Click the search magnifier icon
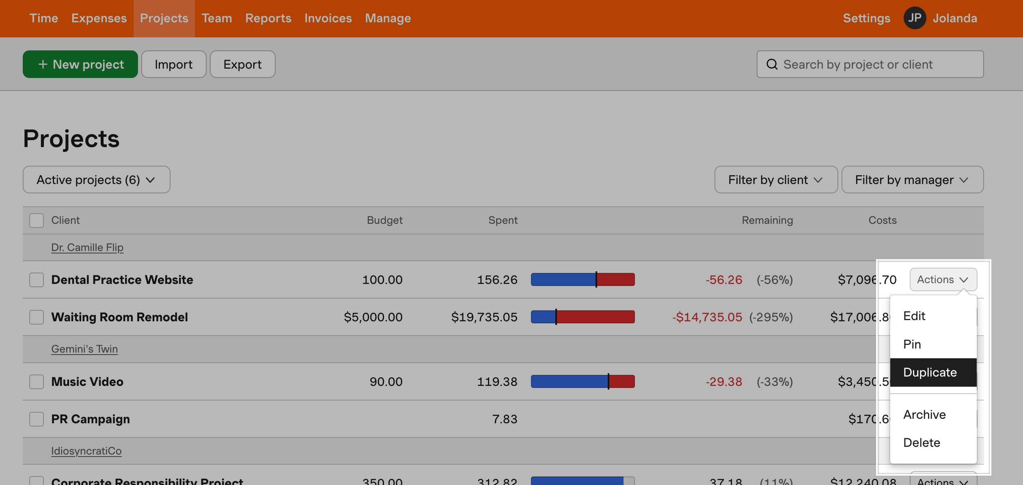The width and height of the screenshot is (1023, 485). tap(772, 65)
